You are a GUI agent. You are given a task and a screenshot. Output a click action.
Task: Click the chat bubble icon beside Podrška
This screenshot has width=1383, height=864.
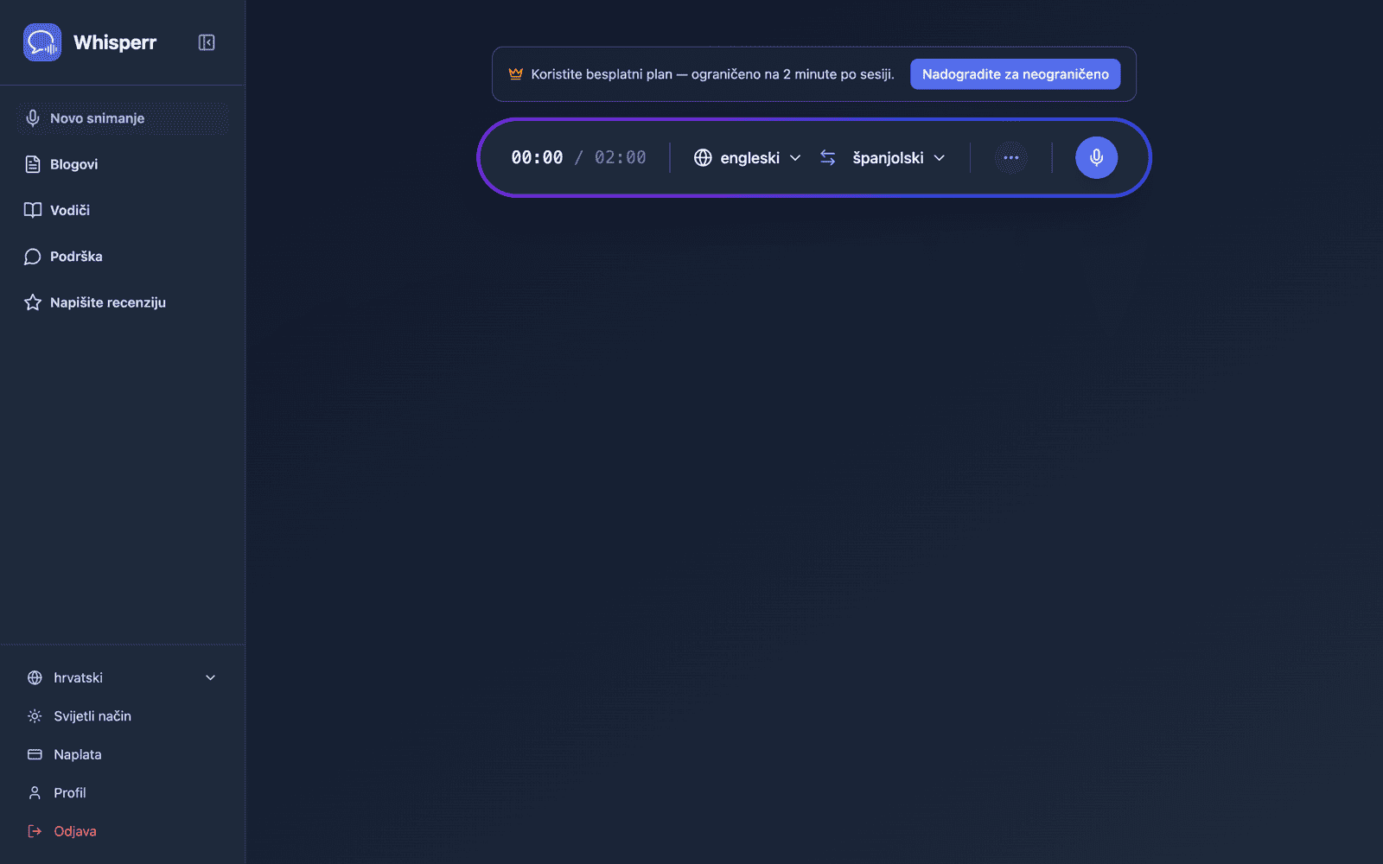click(x=33, y=257)
